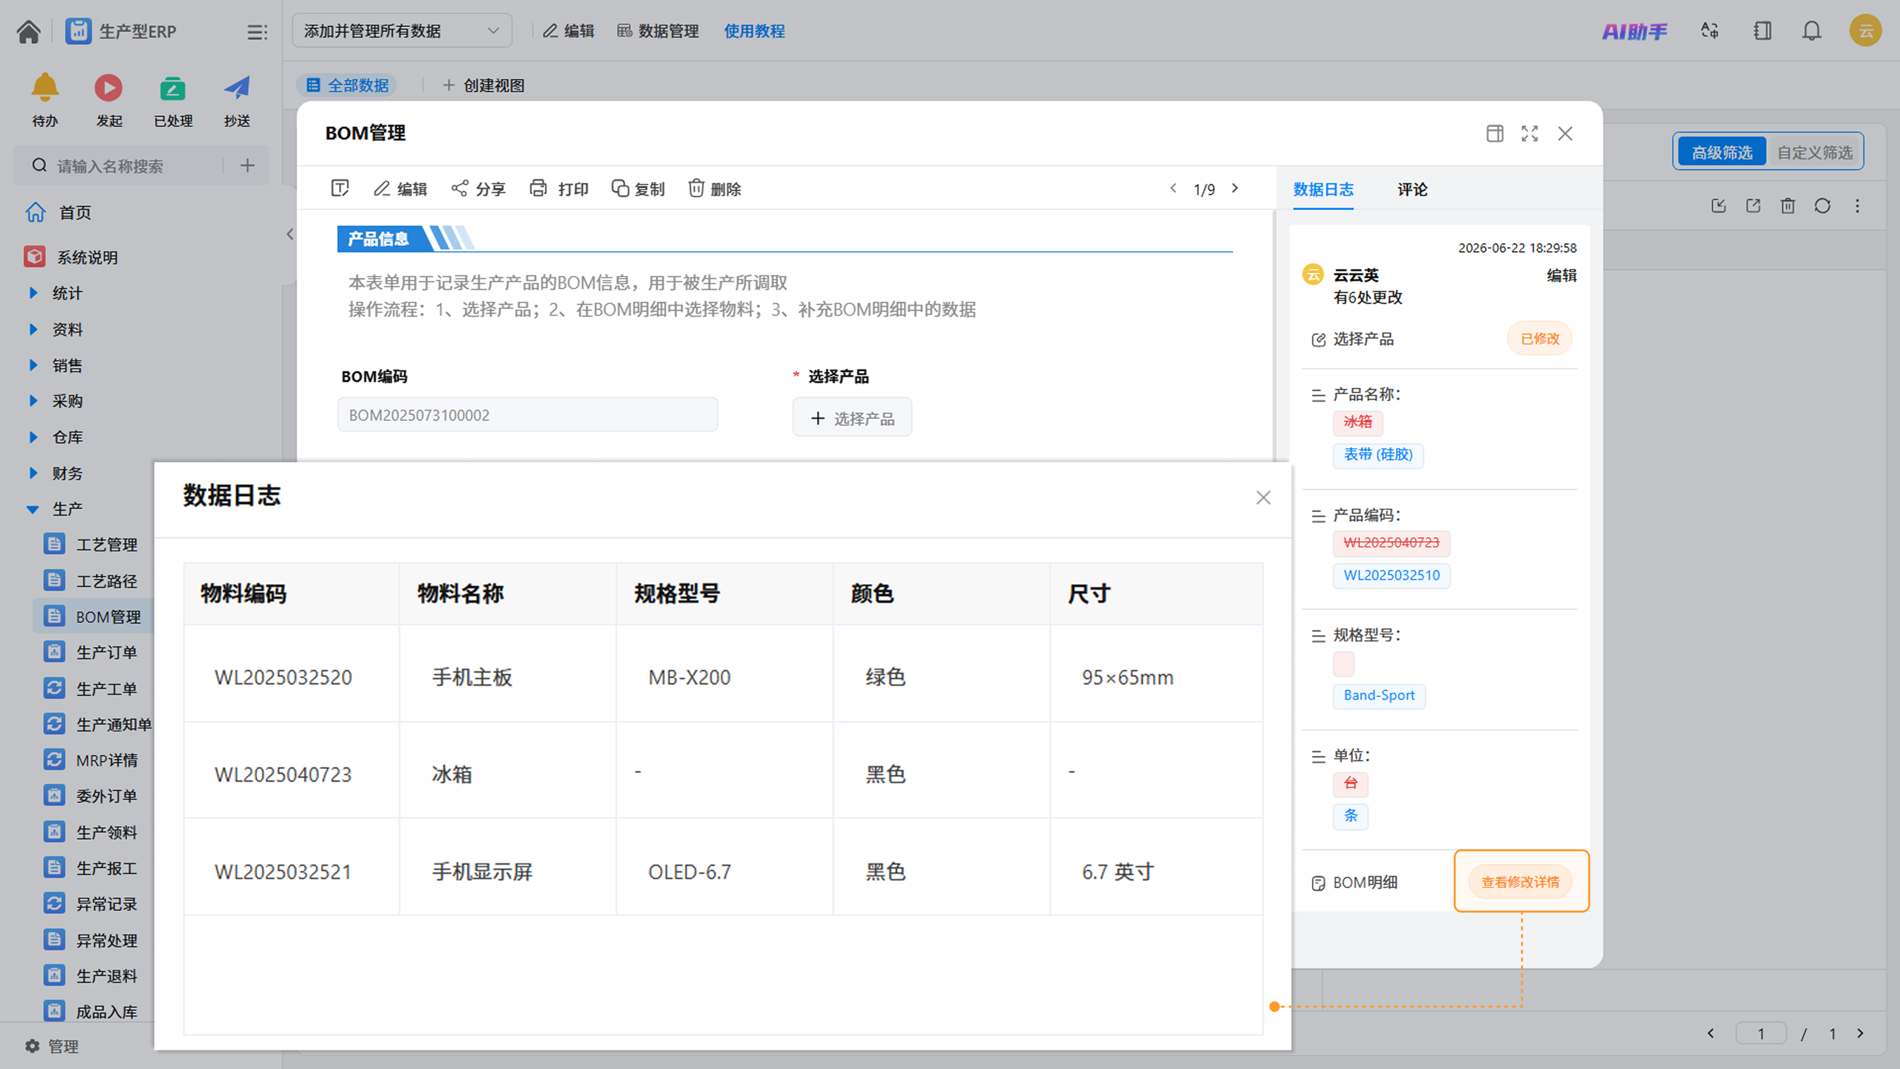Open the AI助手 assistant
The image size is (1900, 1069).
click(1634, 31)
